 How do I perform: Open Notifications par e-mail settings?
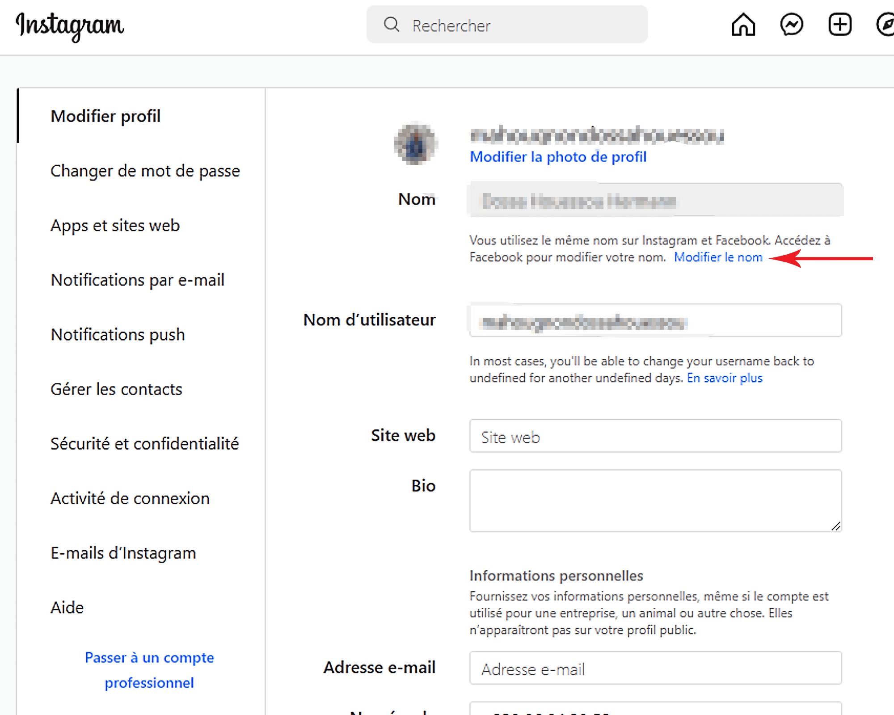(138, 280)
